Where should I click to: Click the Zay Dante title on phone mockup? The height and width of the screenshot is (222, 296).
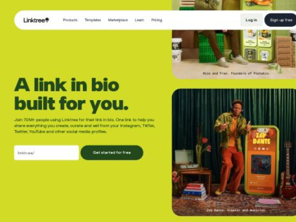point(261,138)
